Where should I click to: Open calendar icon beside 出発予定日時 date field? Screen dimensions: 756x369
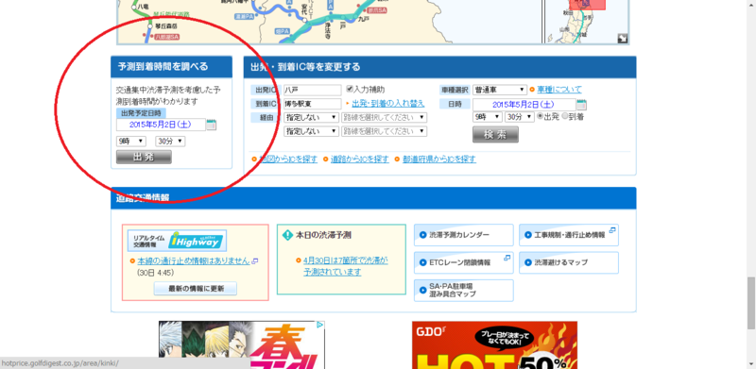click(211, 126)
